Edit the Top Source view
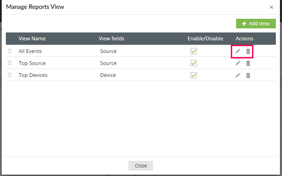 [238, 63]
